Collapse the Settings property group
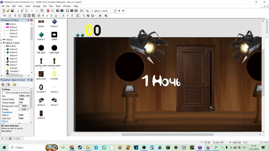Image resolution: width=269 pixels, height=151 pixels. (6, 89)
